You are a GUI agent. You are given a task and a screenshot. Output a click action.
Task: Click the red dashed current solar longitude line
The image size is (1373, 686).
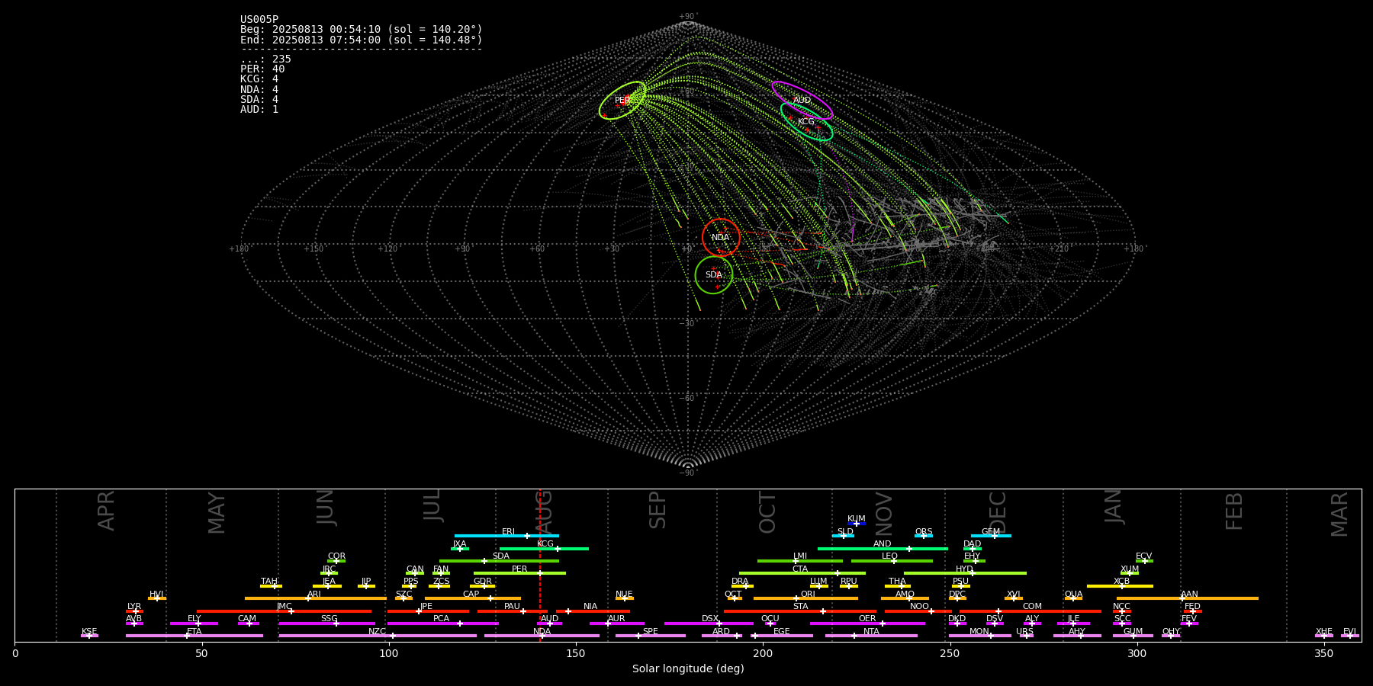click(540, 565)
